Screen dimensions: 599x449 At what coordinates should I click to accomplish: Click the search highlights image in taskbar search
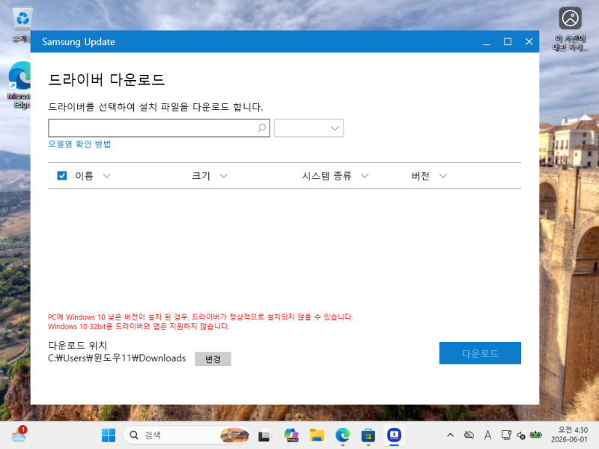point(234,436)
